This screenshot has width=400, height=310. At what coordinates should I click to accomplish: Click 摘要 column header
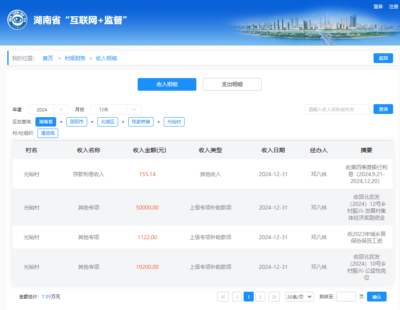click(x=366, y=150)
